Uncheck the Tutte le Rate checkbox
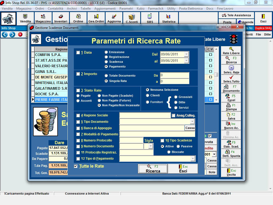 click(x=76, y=166)
